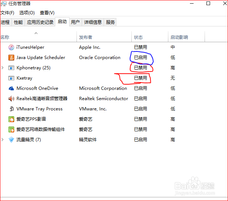Sort by the 名称 column header
Viewport: 228px width, 201px height.
coord(38,37)
